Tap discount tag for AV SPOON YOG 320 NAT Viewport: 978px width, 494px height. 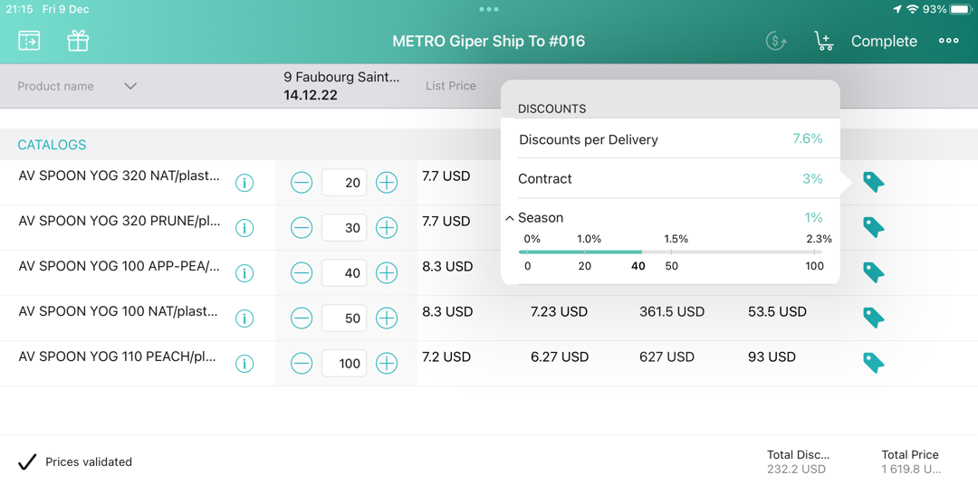point(873,182)
